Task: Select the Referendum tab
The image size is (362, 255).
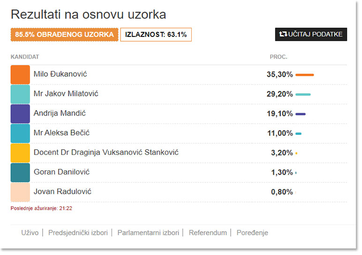Action: pyautogui.click(x=208, y=233)
